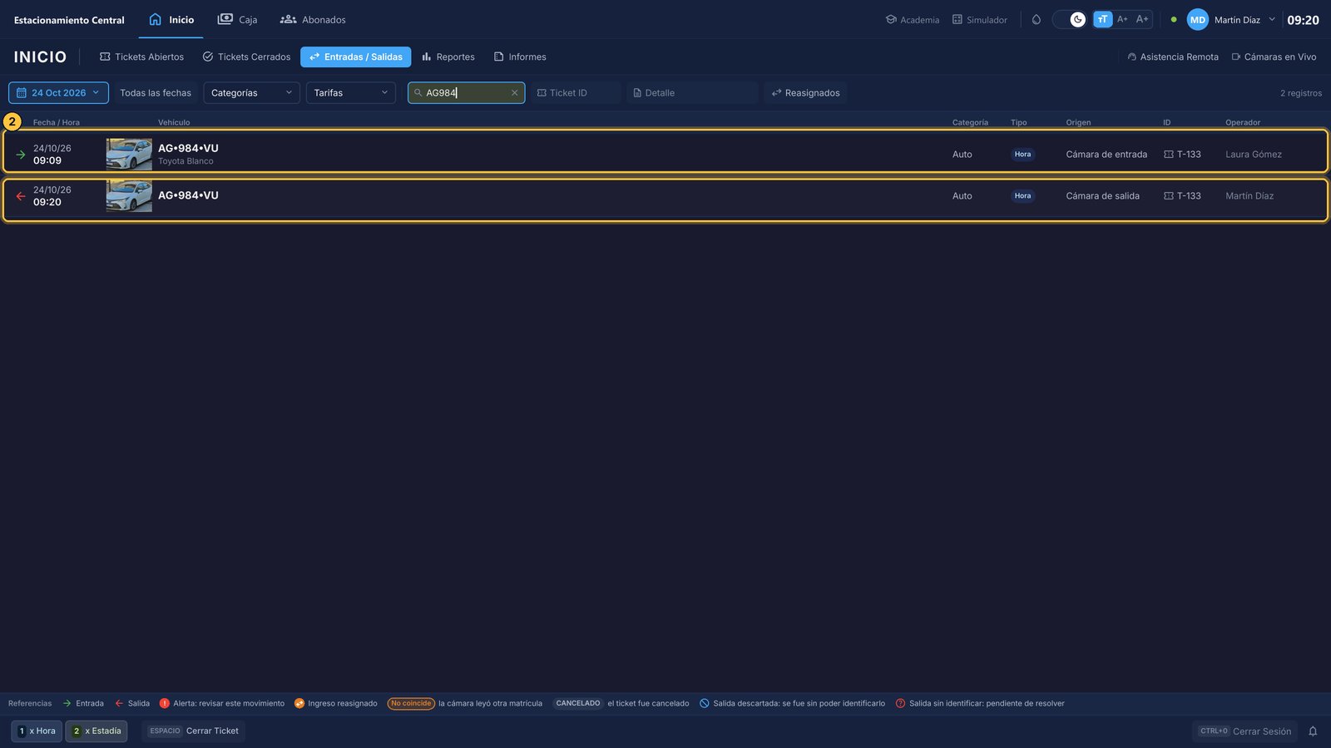This screenshot has width=1331, height=748.
Task: Go to the Caja section
Action: click(x=237, y=19)
